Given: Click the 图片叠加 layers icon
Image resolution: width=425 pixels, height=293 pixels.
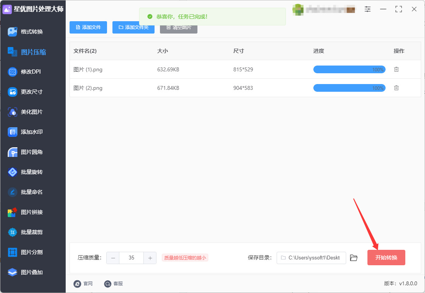Looking at the screenshot, I should coord(12,272).
